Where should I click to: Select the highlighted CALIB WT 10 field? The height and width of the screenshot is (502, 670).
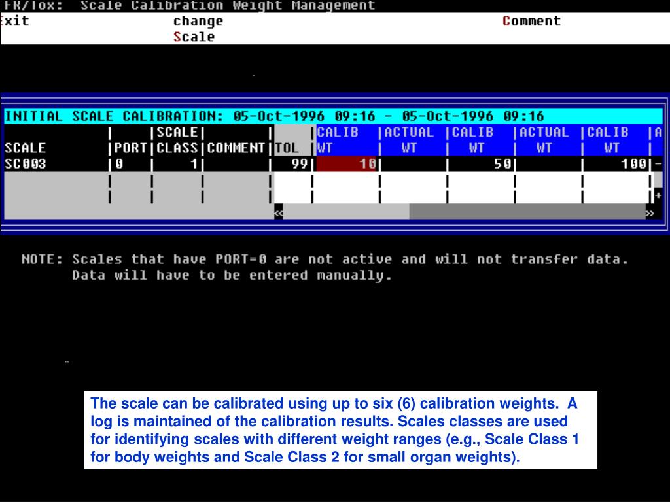tap(346, 164)
